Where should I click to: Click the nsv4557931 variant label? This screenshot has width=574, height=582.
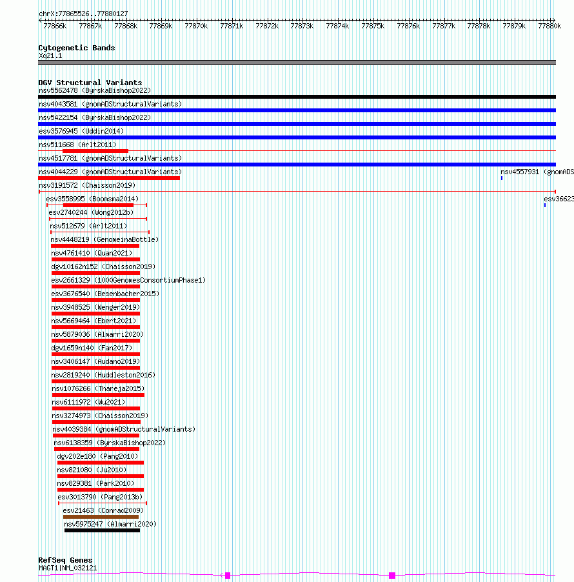tap(537, 172)
